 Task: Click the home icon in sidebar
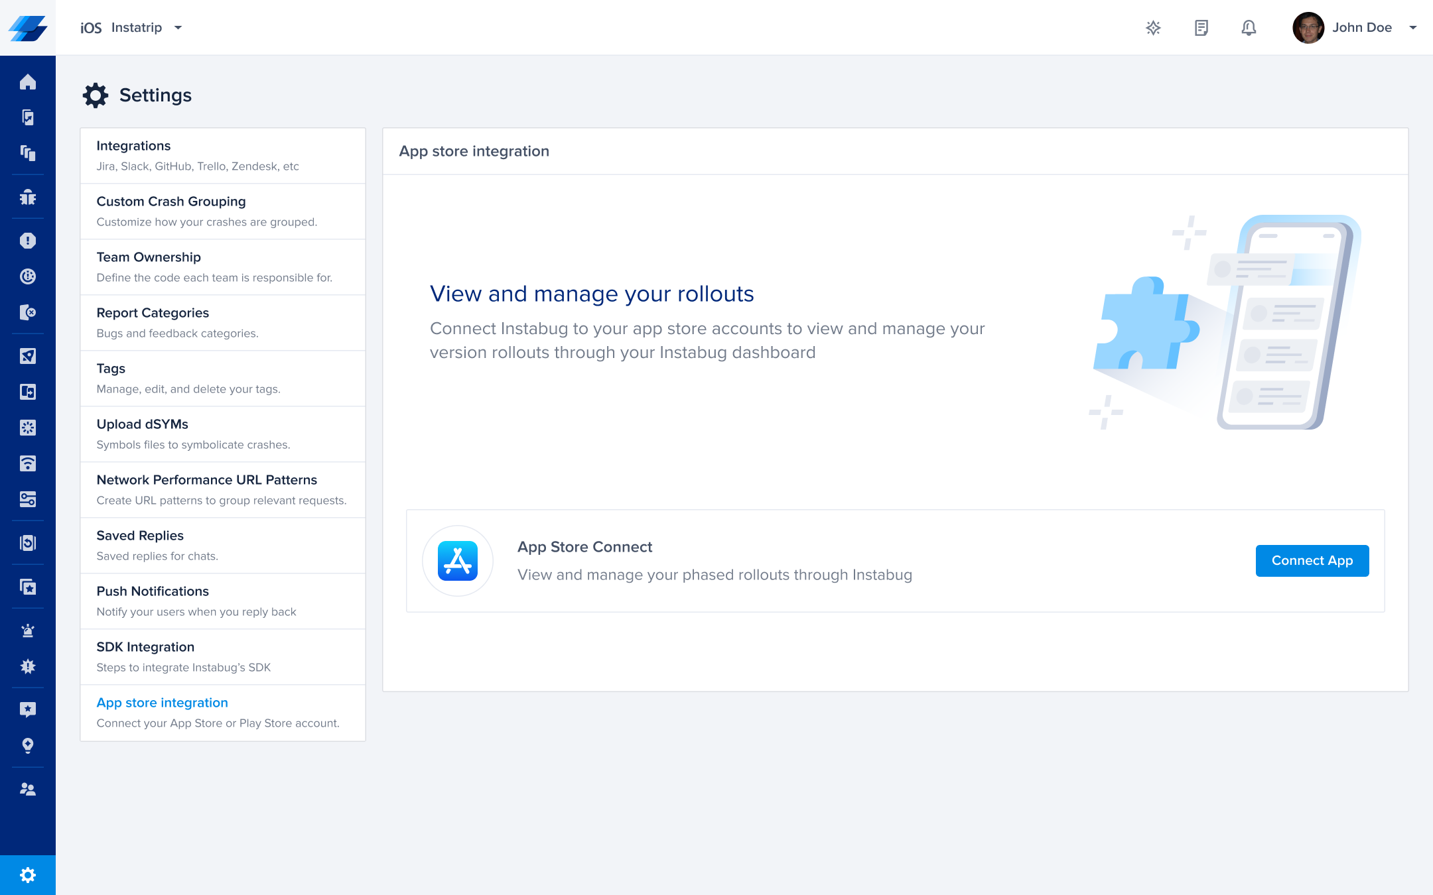28,82
